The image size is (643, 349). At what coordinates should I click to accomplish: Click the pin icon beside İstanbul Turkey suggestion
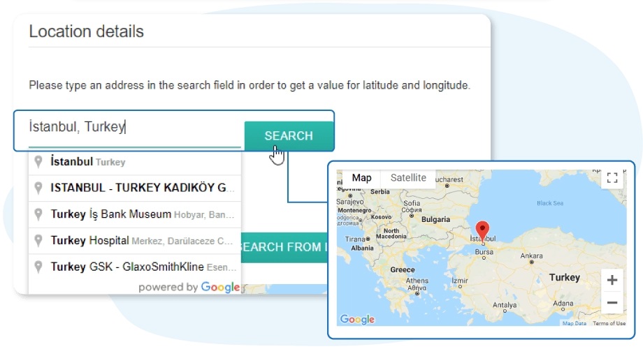tap(38, 162)
